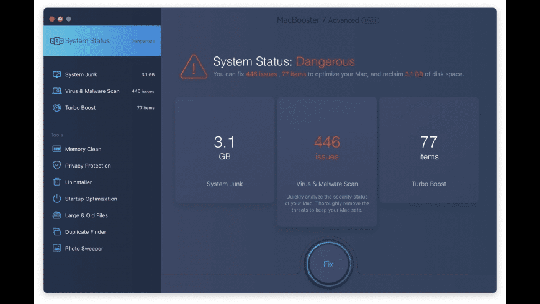Image resolution: width=540 pixels, height=304 pixels.
Task: Click the Quickly analyze security status description
Action: (x=327, y=203)
